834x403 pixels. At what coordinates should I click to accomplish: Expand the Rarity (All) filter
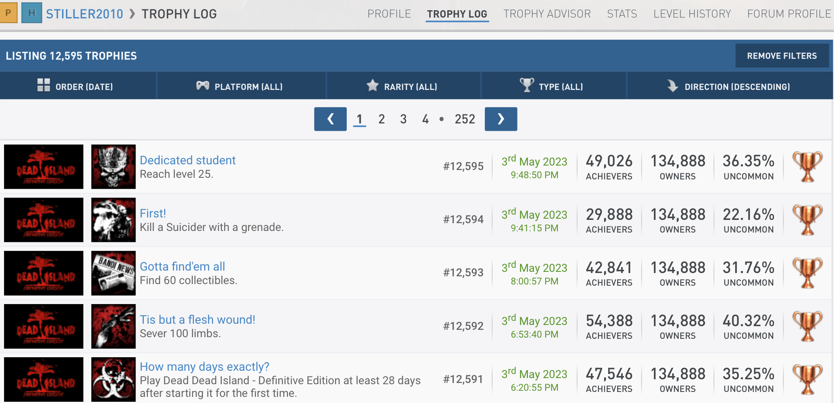(x=402, y=87)
